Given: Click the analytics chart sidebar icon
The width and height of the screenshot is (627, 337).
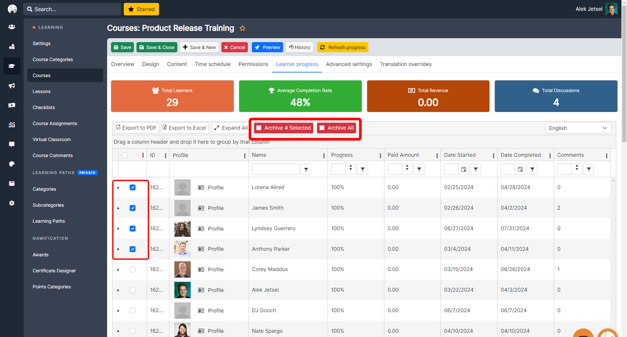Looking at the screenshot, I should 12,125.
